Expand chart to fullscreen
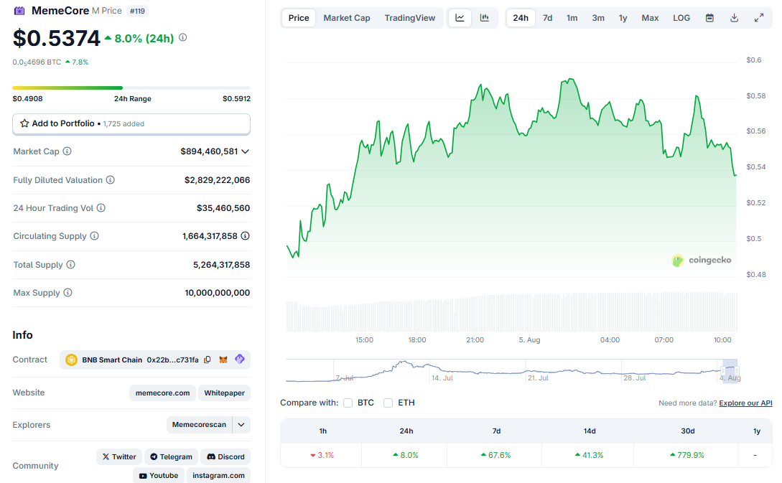 (759, 18)
